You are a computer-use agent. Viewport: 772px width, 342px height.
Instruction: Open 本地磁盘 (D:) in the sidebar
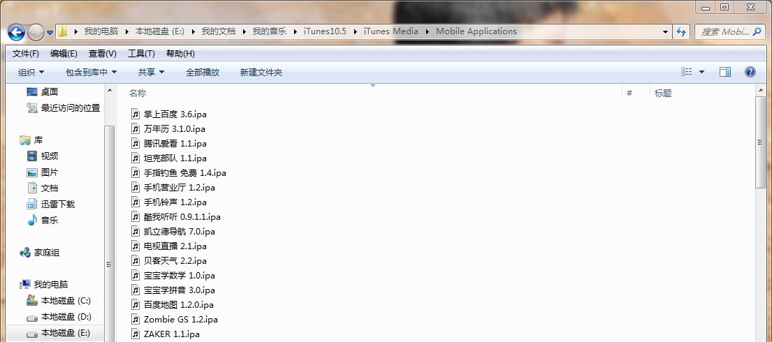(66, 316)
